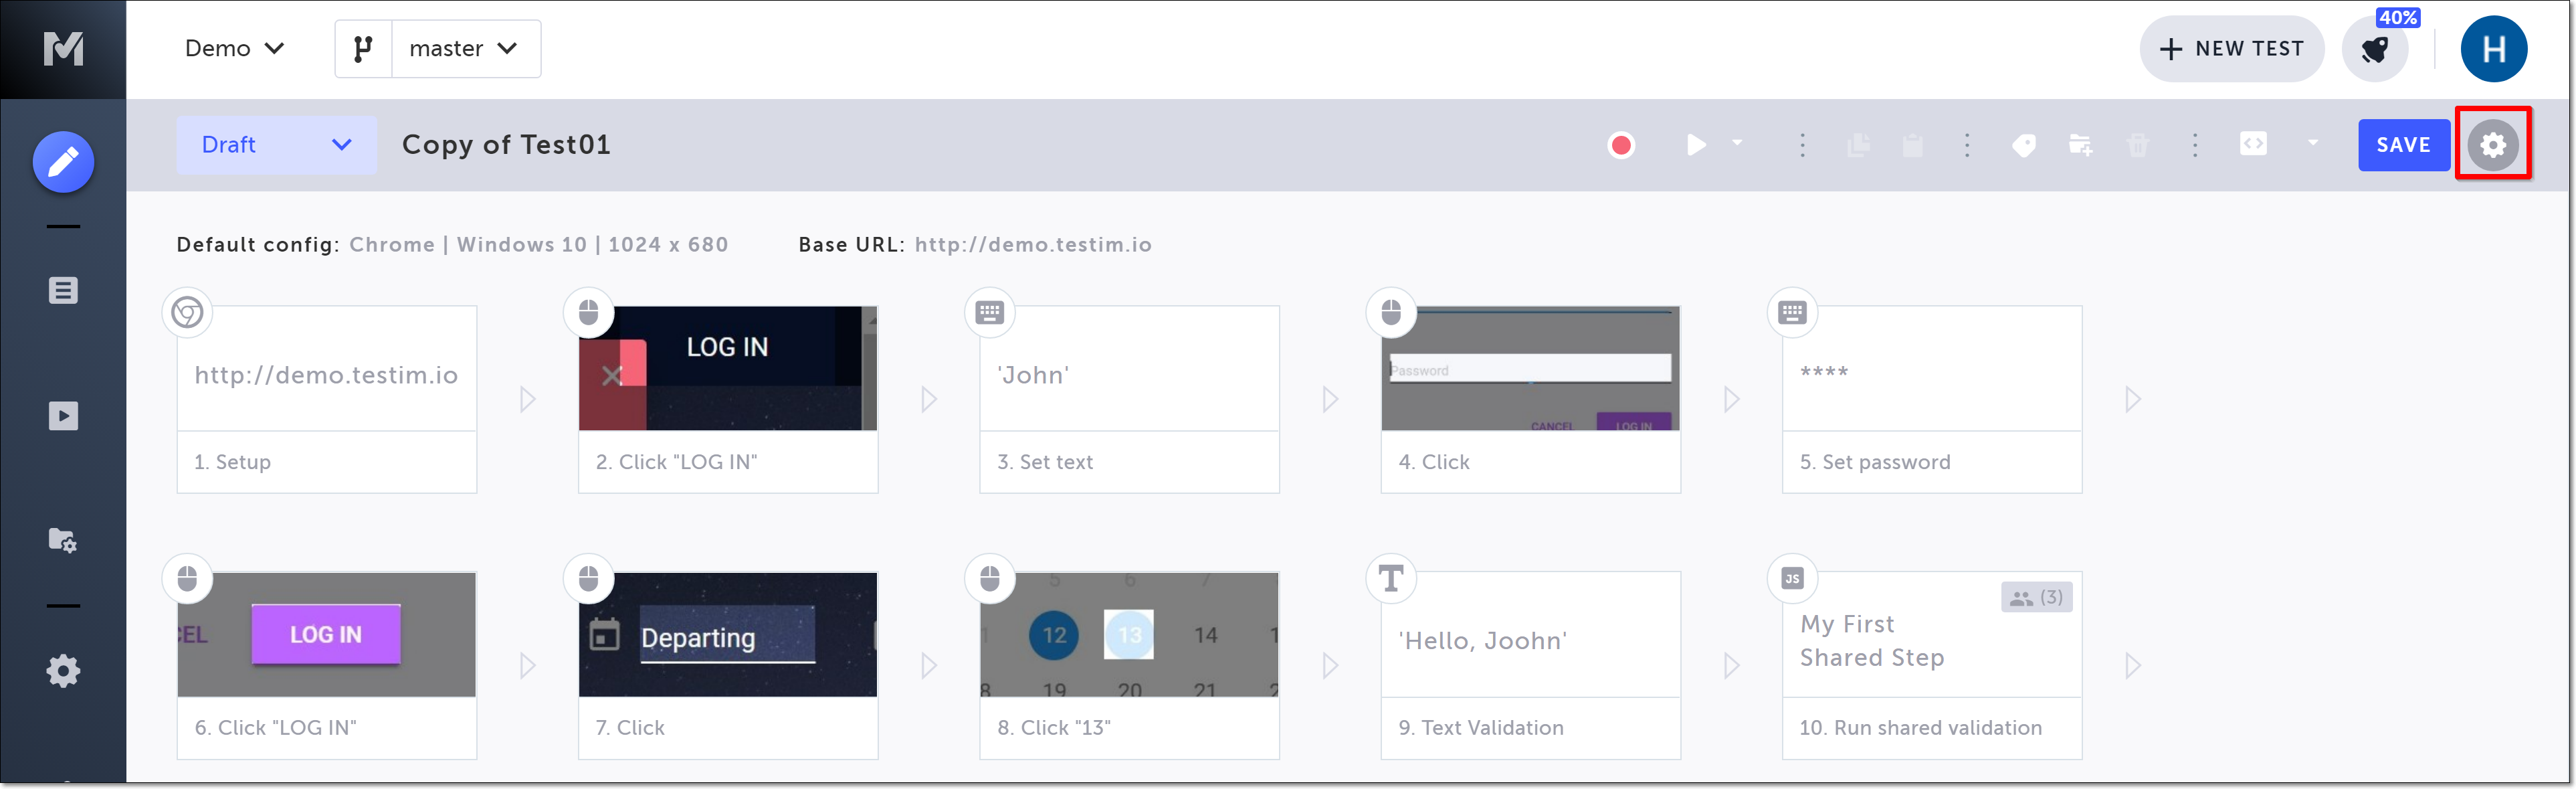This screenshot has width=2576, height=789.
Task: Open the H user avatar menu
Action: (x=2493, y=49)
